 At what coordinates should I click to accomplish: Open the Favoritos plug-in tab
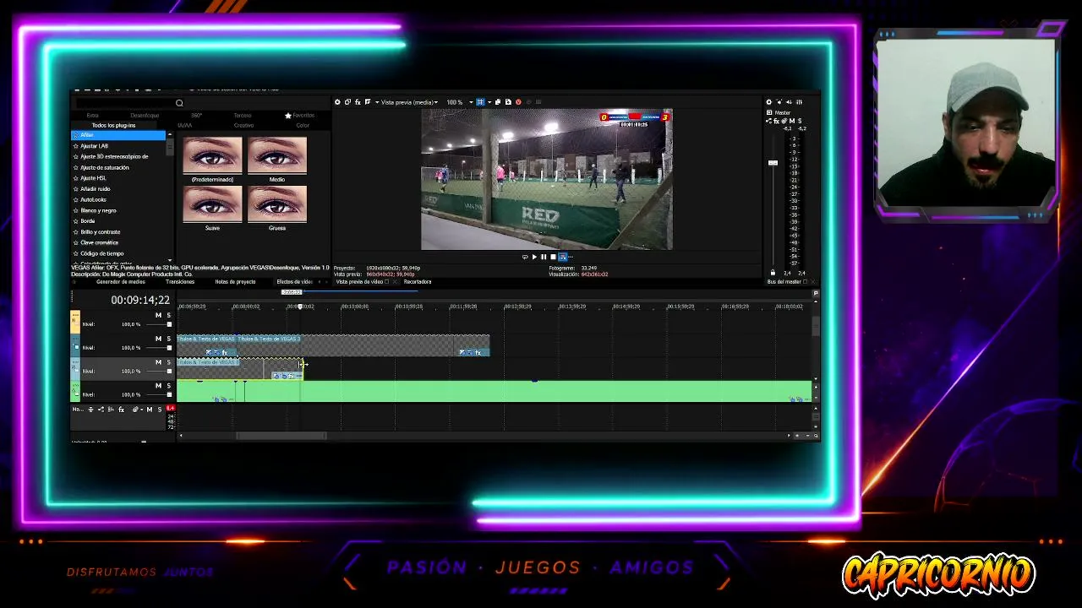[299, 115]
